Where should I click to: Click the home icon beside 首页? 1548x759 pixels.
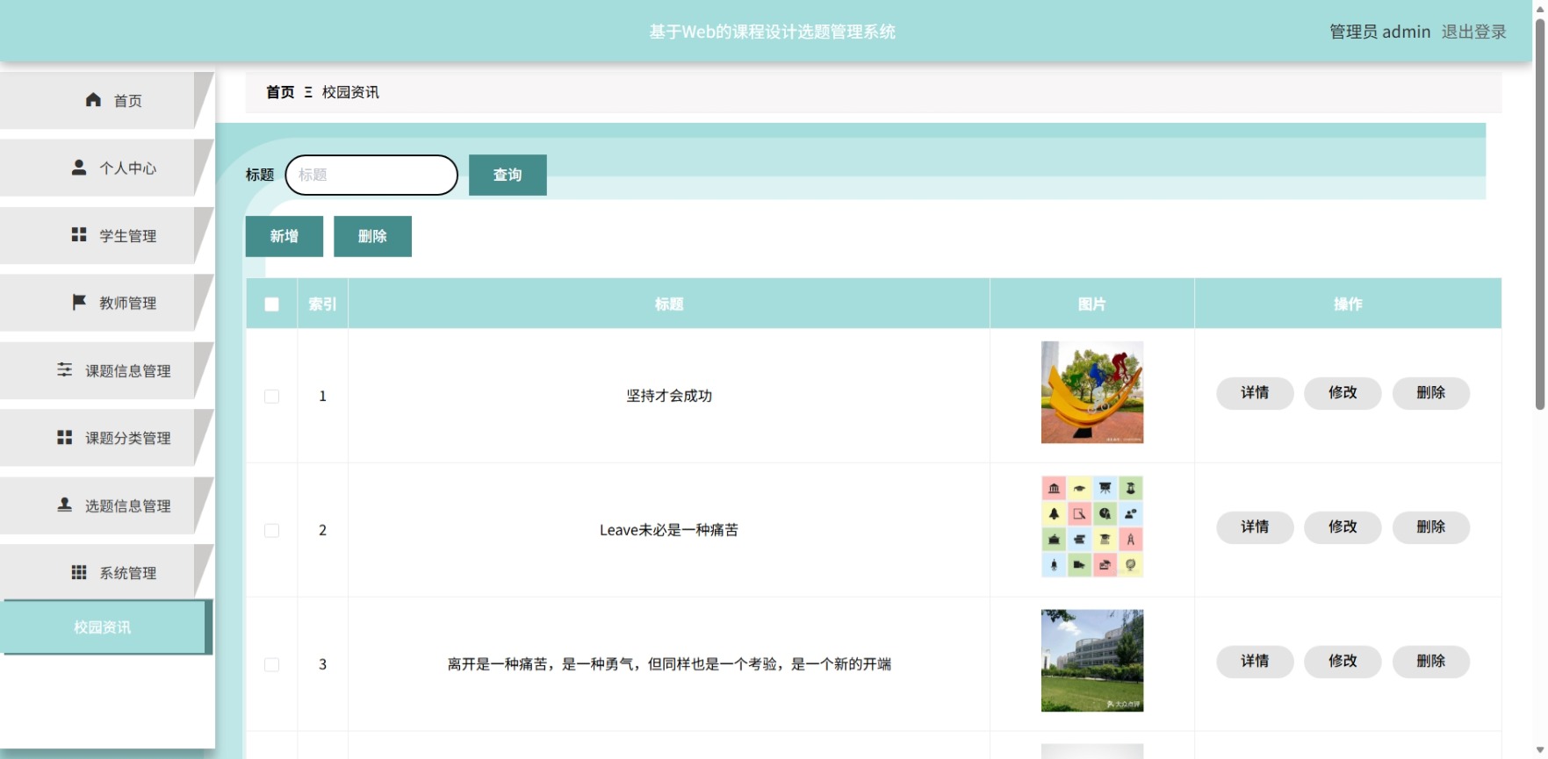pyautogui.click(x=93, y=100)
